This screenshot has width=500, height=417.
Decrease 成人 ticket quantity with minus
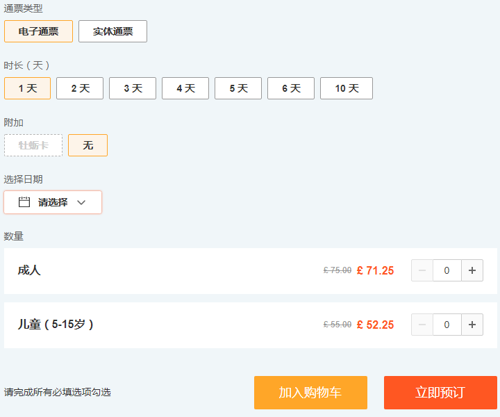tap(422, 270)
